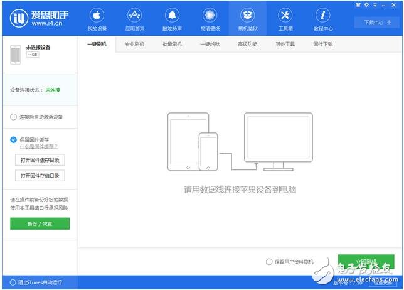Open the 酷炫铃声 bell icon section
The image size is (404, 290).
pyautogui.click(x=172, y=19)
